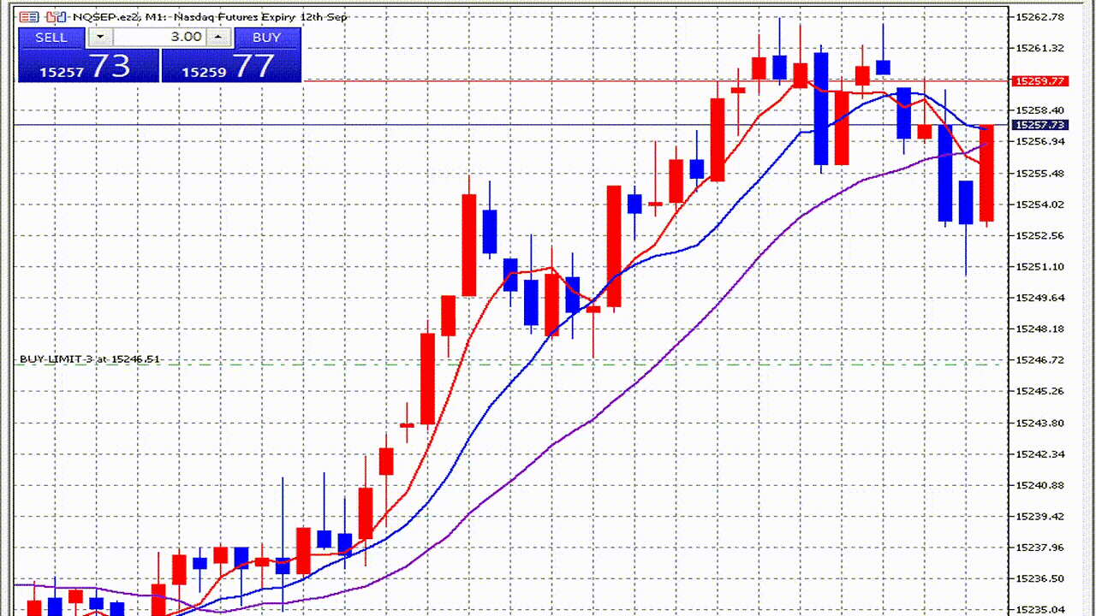Click the 15248.18 price axis label
1096x616 pixels.
coord(1039,329)
